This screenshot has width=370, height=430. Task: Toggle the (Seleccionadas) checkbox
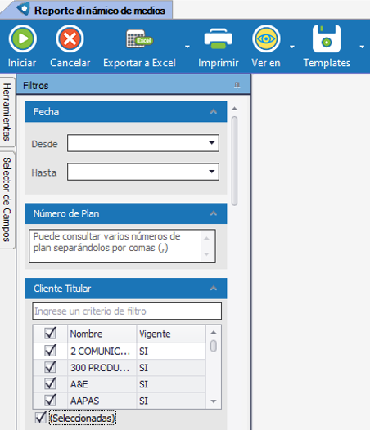[x=41, y=418]
